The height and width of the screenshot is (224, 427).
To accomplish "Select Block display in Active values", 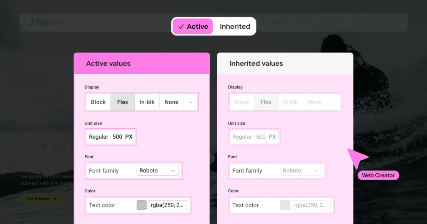I will pyautogui.click(x=98, y=102).
